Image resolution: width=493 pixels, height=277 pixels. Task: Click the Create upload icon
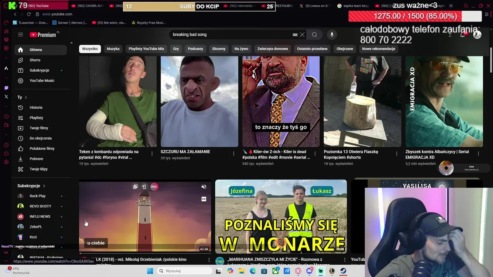click(x=449, y=35)
